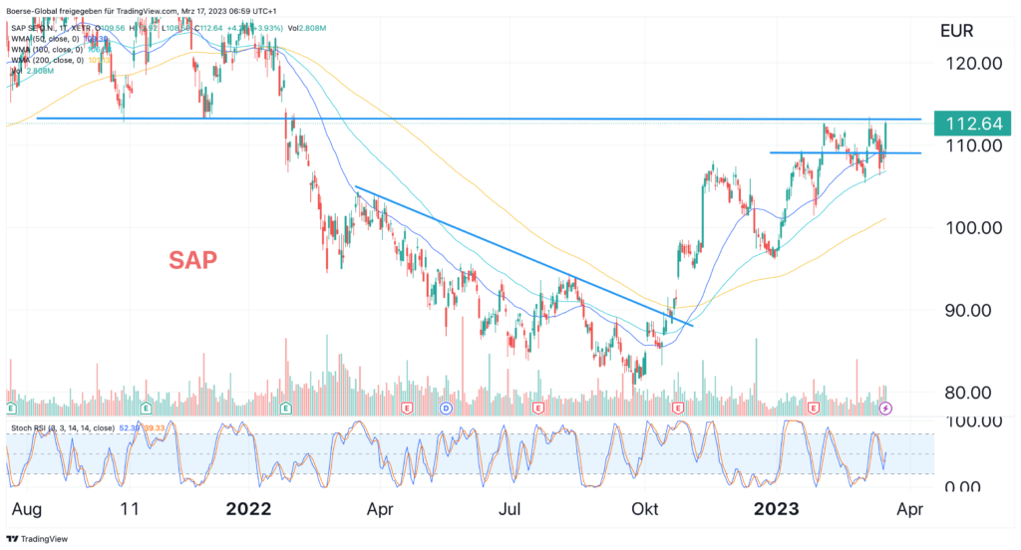1021x550 pixels.
Task: Click the 90.00 price axis label
Action: 968,311
